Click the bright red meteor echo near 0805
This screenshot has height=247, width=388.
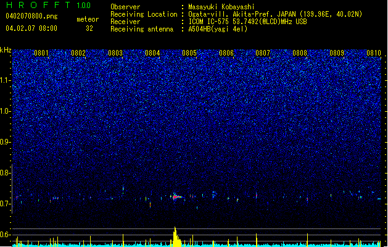coord(176,197)
